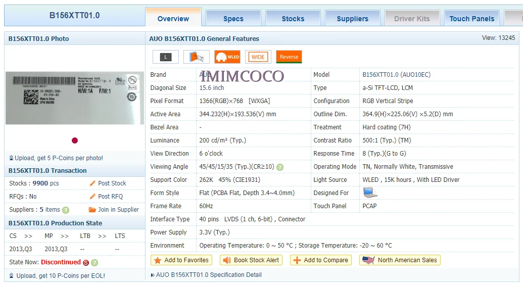
Task: Click the orange WLED backlight icon
Action: pos(227,57)
